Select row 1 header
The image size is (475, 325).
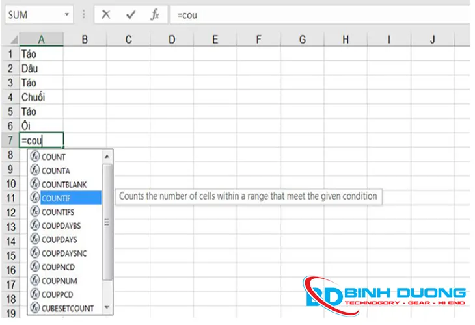tap(10, 54)
